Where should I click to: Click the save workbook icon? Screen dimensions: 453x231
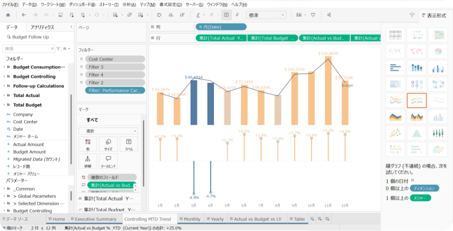point(60,15)
